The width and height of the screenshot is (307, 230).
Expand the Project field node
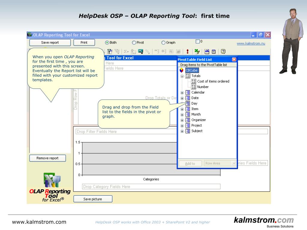(x=182, y=126)
